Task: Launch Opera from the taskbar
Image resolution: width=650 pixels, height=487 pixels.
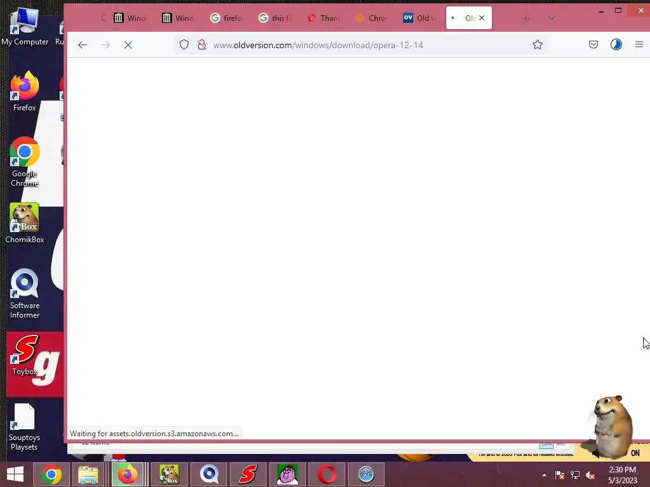Action: (327, 474)
